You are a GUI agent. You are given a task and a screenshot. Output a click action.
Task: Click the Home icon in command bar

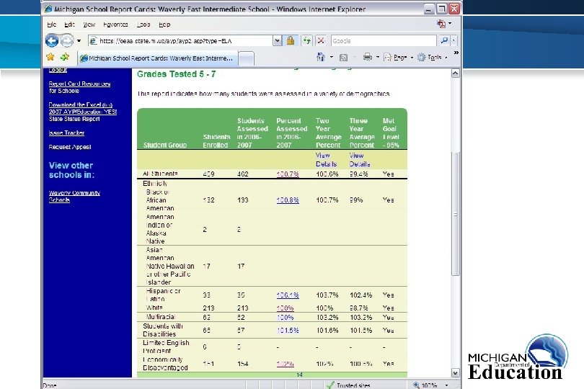click(x=321, y=57)
